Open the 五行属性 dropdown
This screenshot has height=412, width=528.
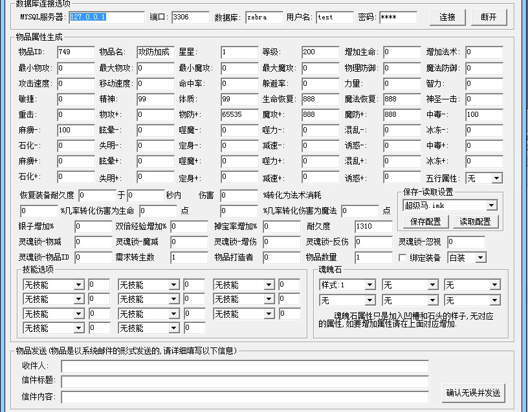[484, 178]
